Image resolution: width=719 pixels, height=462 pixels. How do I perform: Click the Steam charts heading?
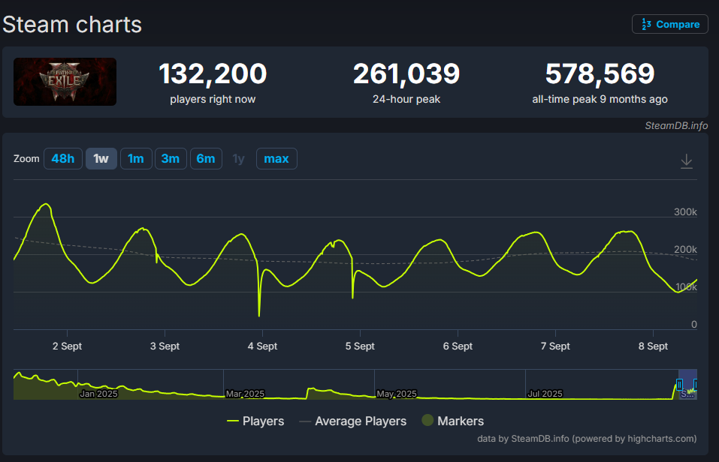72,24
